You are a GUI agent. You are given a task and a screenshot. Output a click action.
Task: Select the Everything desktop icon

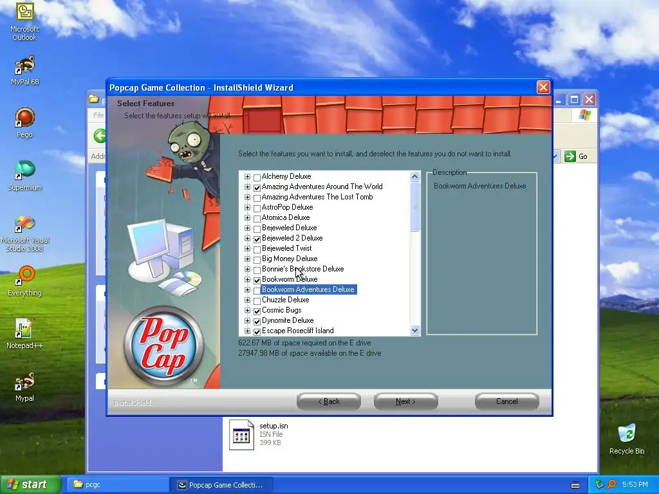(x=24, y=281)
